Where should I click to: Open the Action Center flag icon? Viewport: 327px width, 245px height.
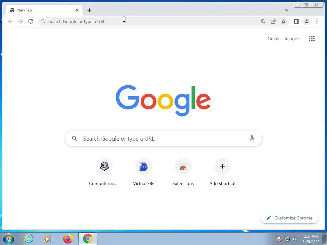279,239
